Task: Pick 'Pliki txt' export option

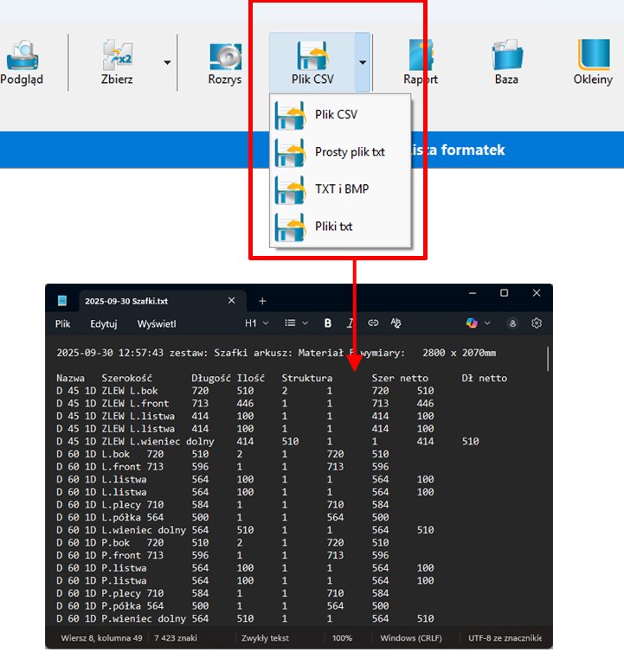Action: point(333,227)
